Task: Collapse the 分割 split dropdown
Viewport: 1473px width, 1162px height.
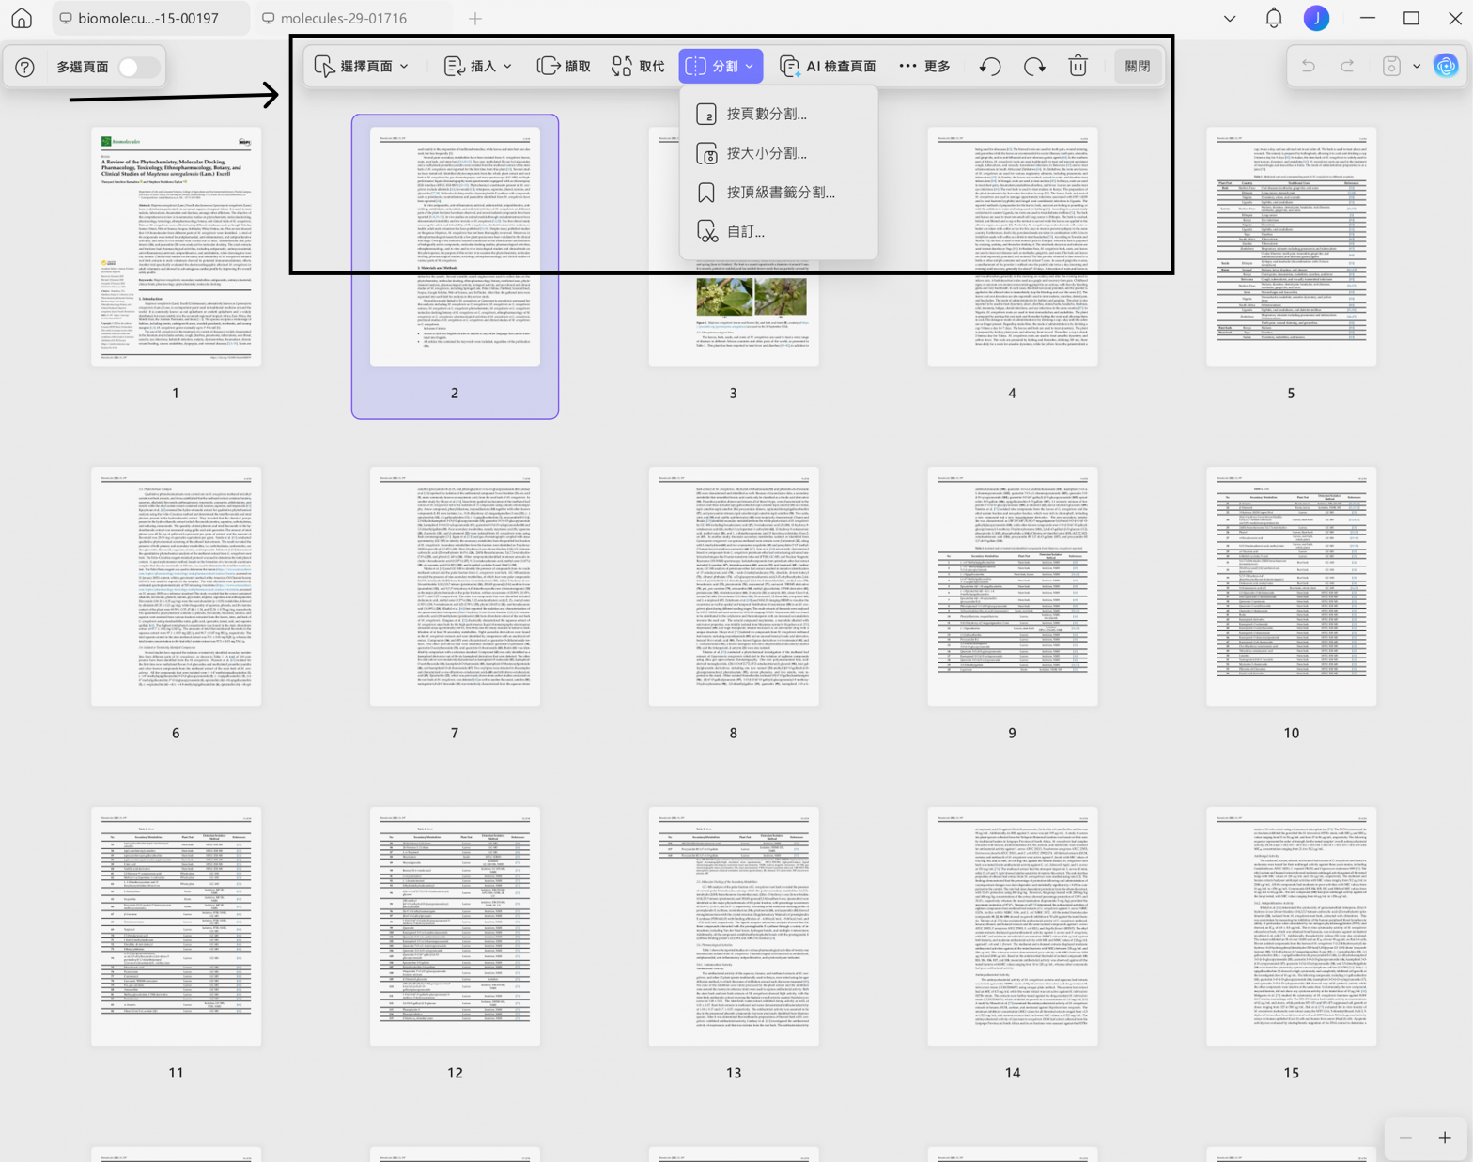Action: click(x=721, y=66)
